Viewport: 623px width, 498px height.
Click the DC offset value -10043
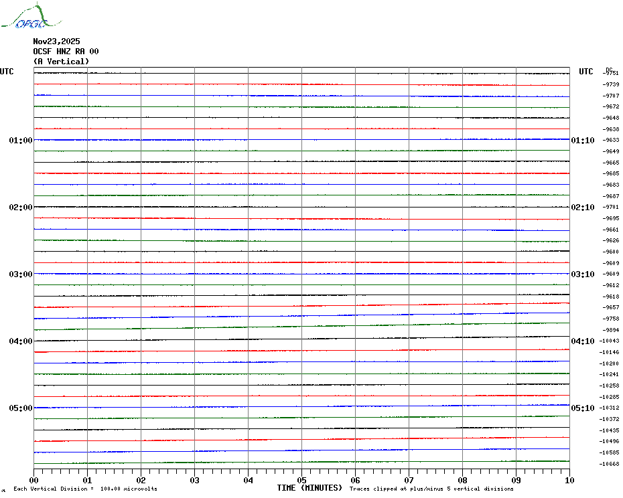coord(610,341)
